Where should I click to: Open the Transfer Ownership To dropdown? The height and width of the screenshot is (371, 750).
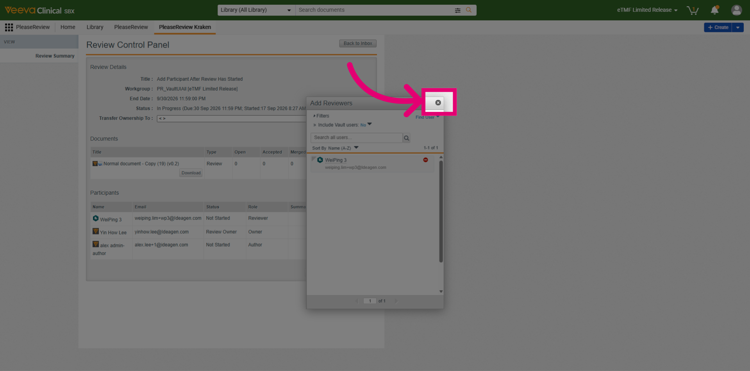(231, 118)
